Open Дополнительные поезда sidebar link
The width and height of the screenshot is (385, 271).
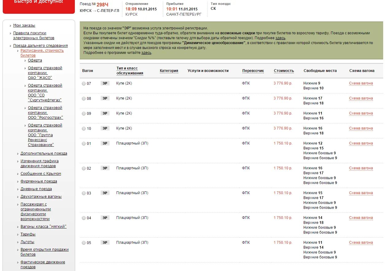(x=44, y=153)
